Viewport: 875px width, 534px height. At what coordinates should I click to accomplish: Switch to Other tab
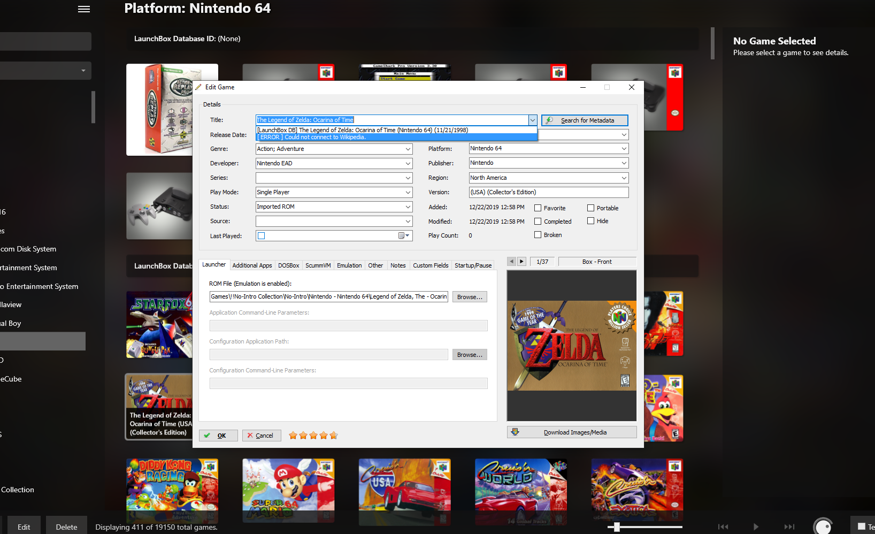pyautogui.click(x=375, y=265)
